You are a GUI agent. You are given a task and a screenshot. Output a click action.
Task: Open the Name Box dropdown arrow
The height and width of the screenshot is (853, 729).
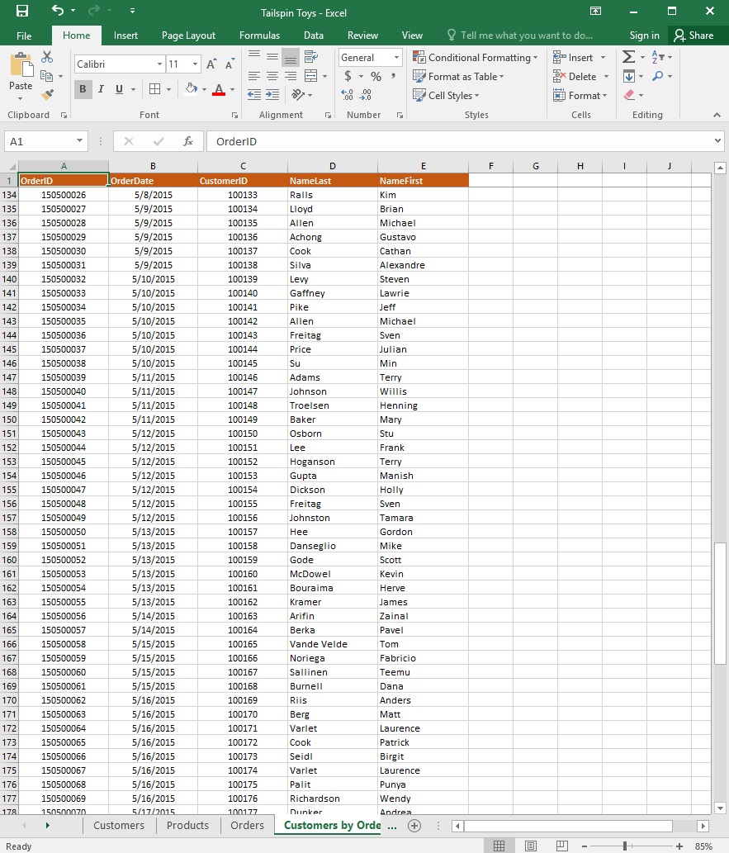(x=79, y=141)
